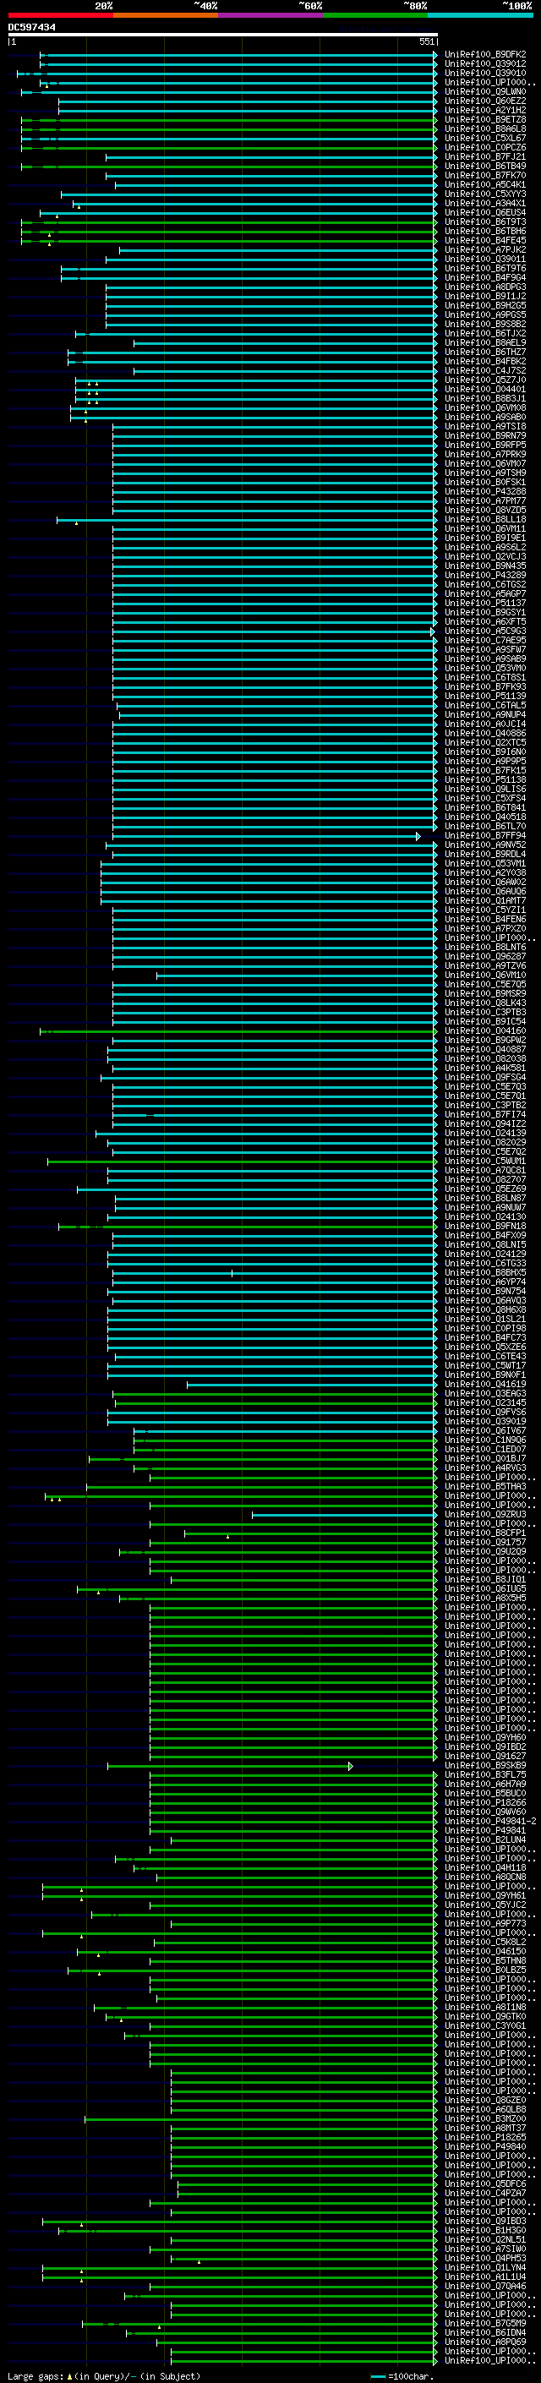
Task: Open hit UniRef100_Q40886
Action: tap(485, 734)
